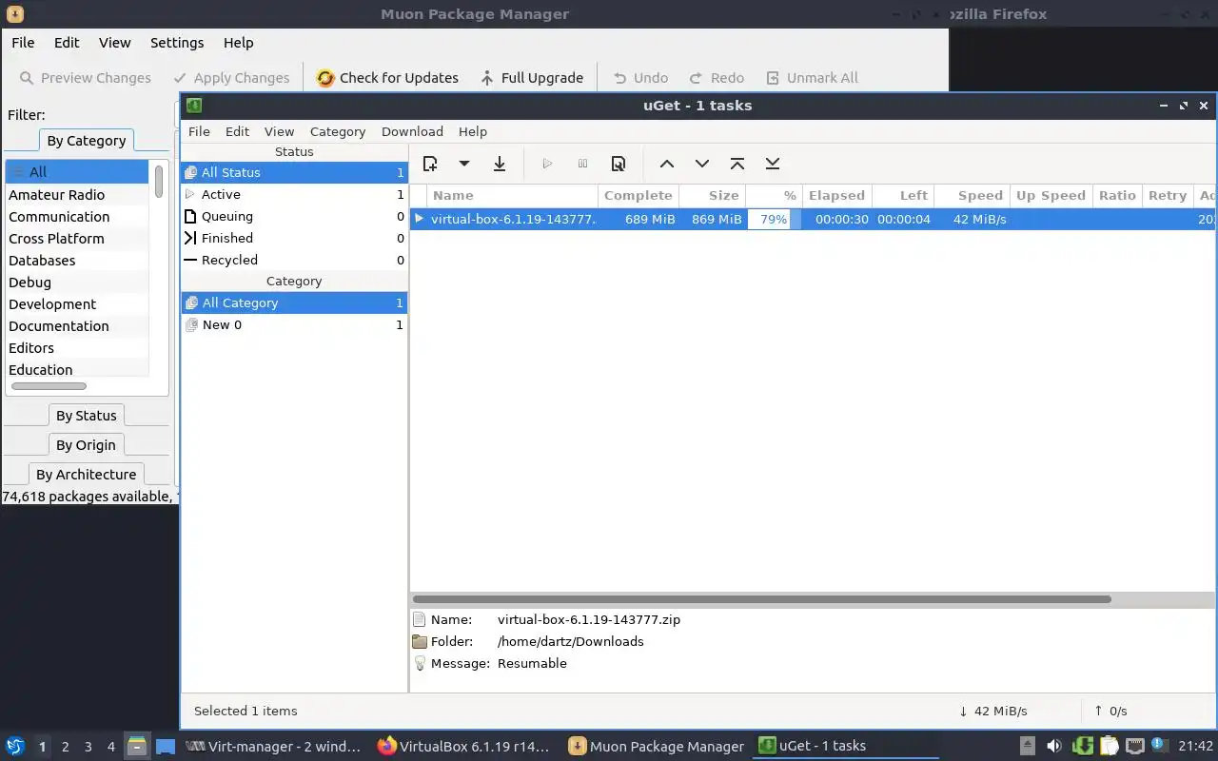Sort by Elapsed column header

click(836, 195)
